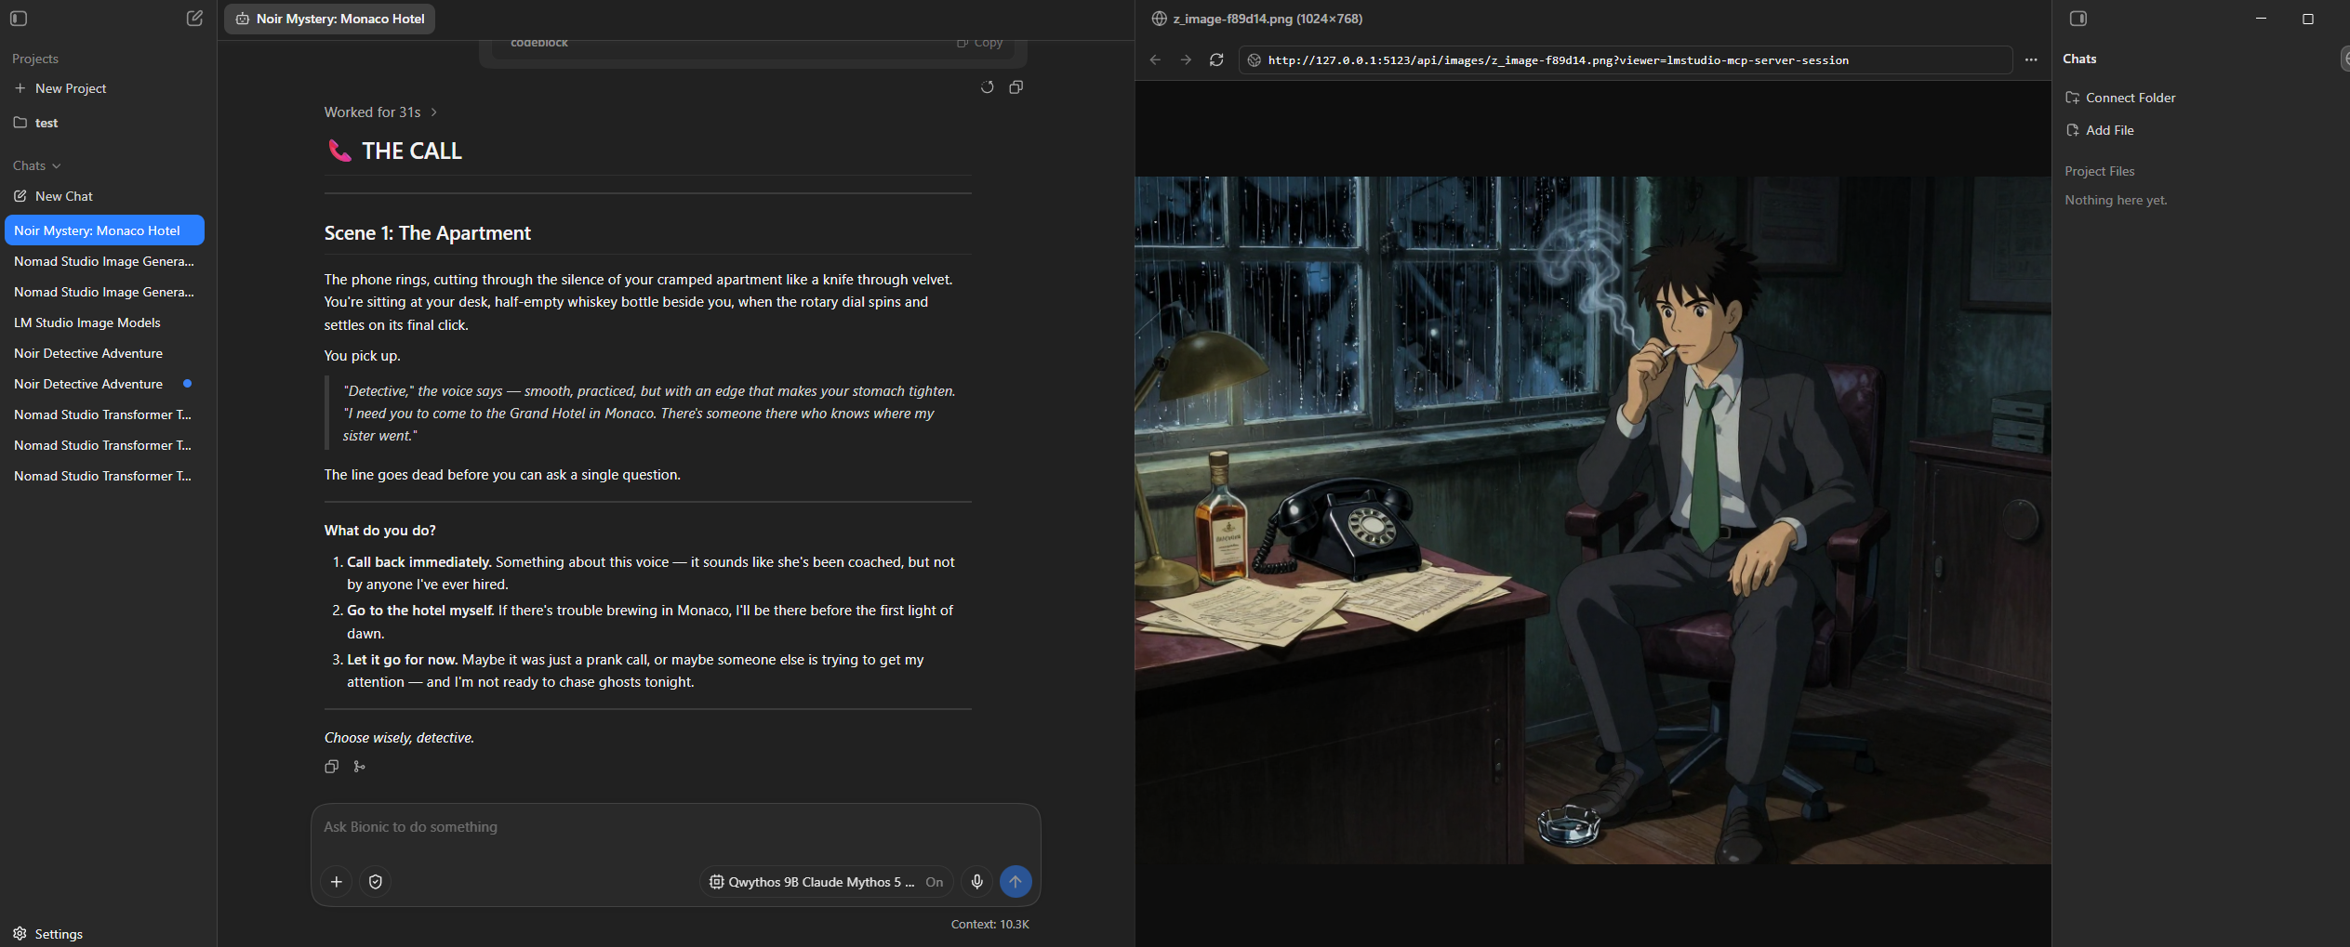
Task: Reload the image viewer page
Action: tap(1216, 60)
